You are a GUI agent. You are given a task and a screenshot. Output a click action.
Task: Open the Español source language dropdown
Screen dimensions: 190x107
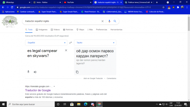(x=46, y=43)
